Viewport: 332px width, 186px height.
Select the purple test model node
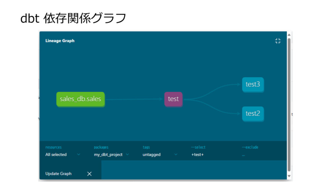[x=173, y=99]
